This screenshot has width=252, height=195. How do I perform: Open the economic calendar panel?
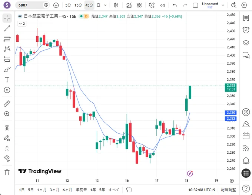[x=246, y=136]
